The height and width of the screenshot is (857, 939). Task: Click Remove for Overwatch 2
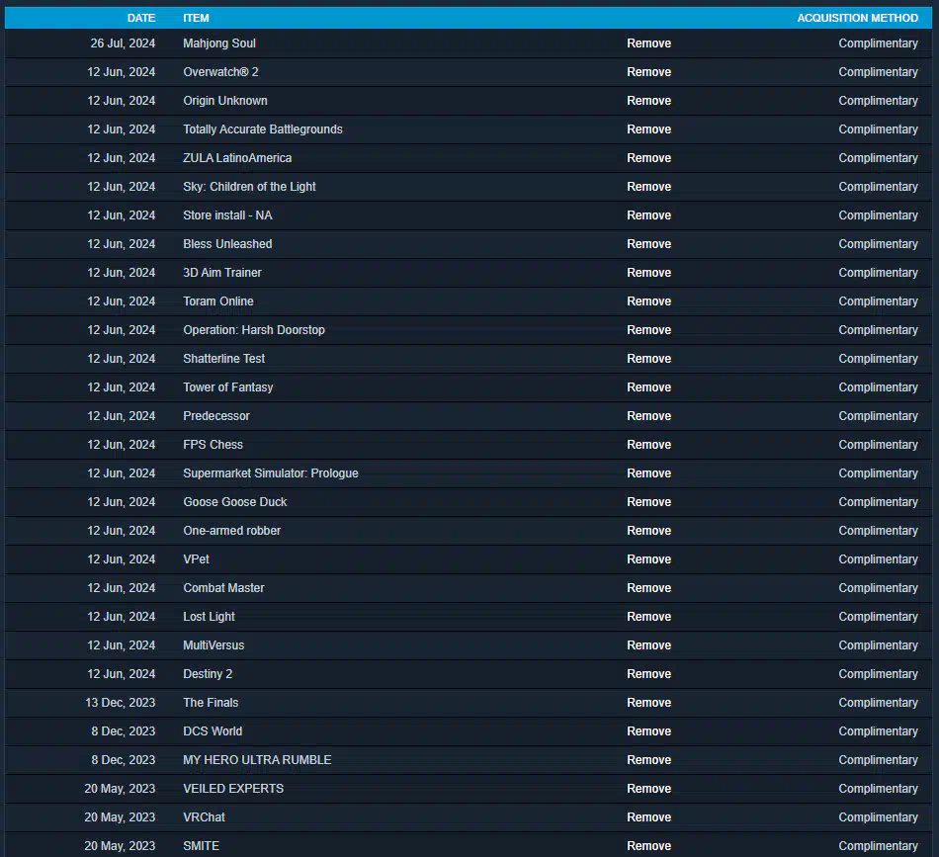(x=648, y=72)
